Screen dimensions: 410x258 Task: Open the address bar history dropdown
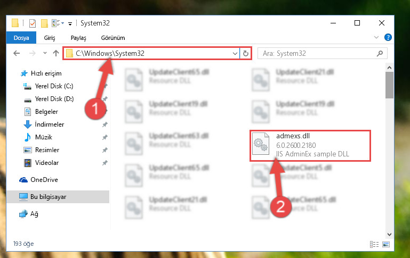pyautogui.click(x=235, y=54)
